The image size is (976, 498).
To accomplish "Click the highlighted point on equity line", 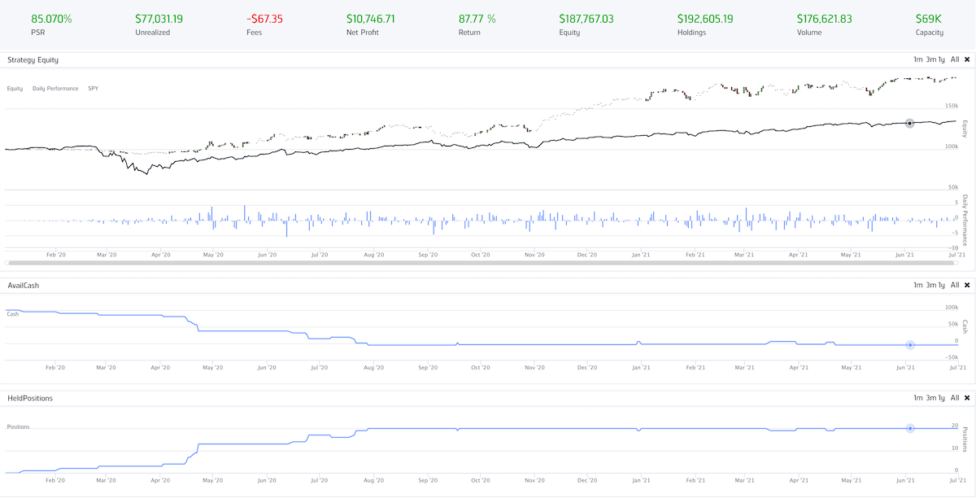I will click(910, 123).
